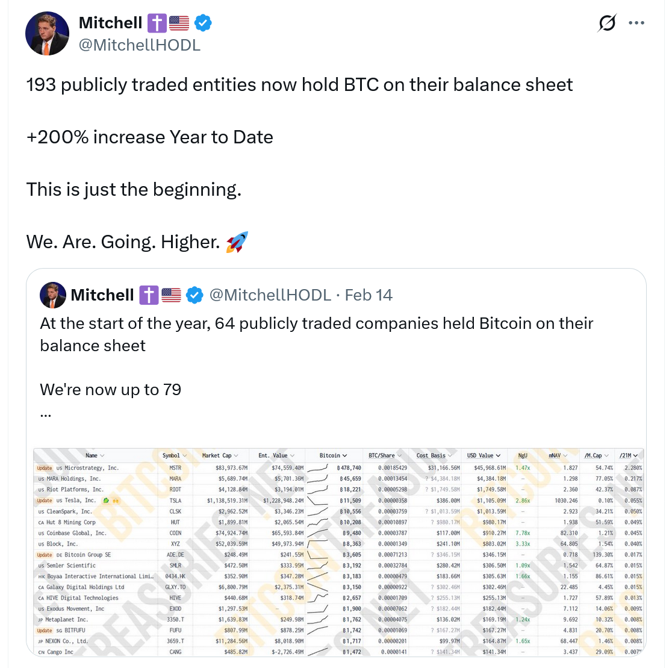Open Grok analysis for this post

tap(607, 22)
